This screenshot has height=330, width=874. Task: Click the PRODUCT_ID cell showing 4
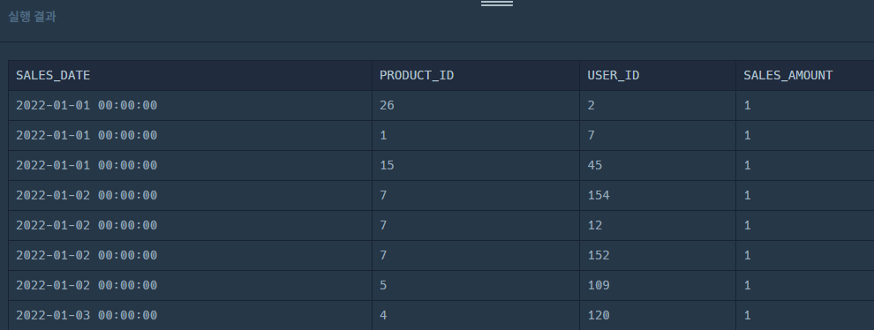tap(476, 316)
